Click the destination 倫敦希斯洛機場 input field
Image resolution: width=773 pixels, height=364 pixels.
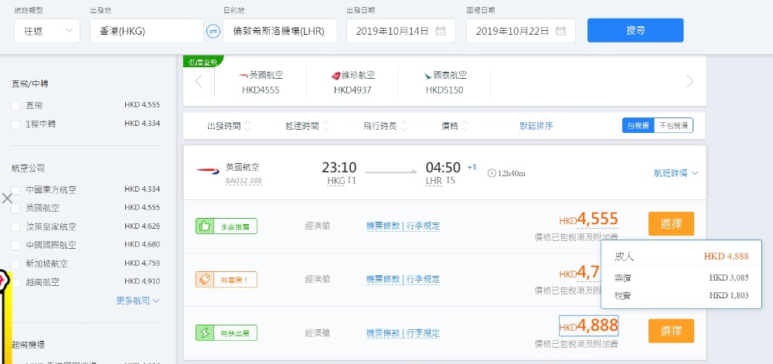coord(279,31)
